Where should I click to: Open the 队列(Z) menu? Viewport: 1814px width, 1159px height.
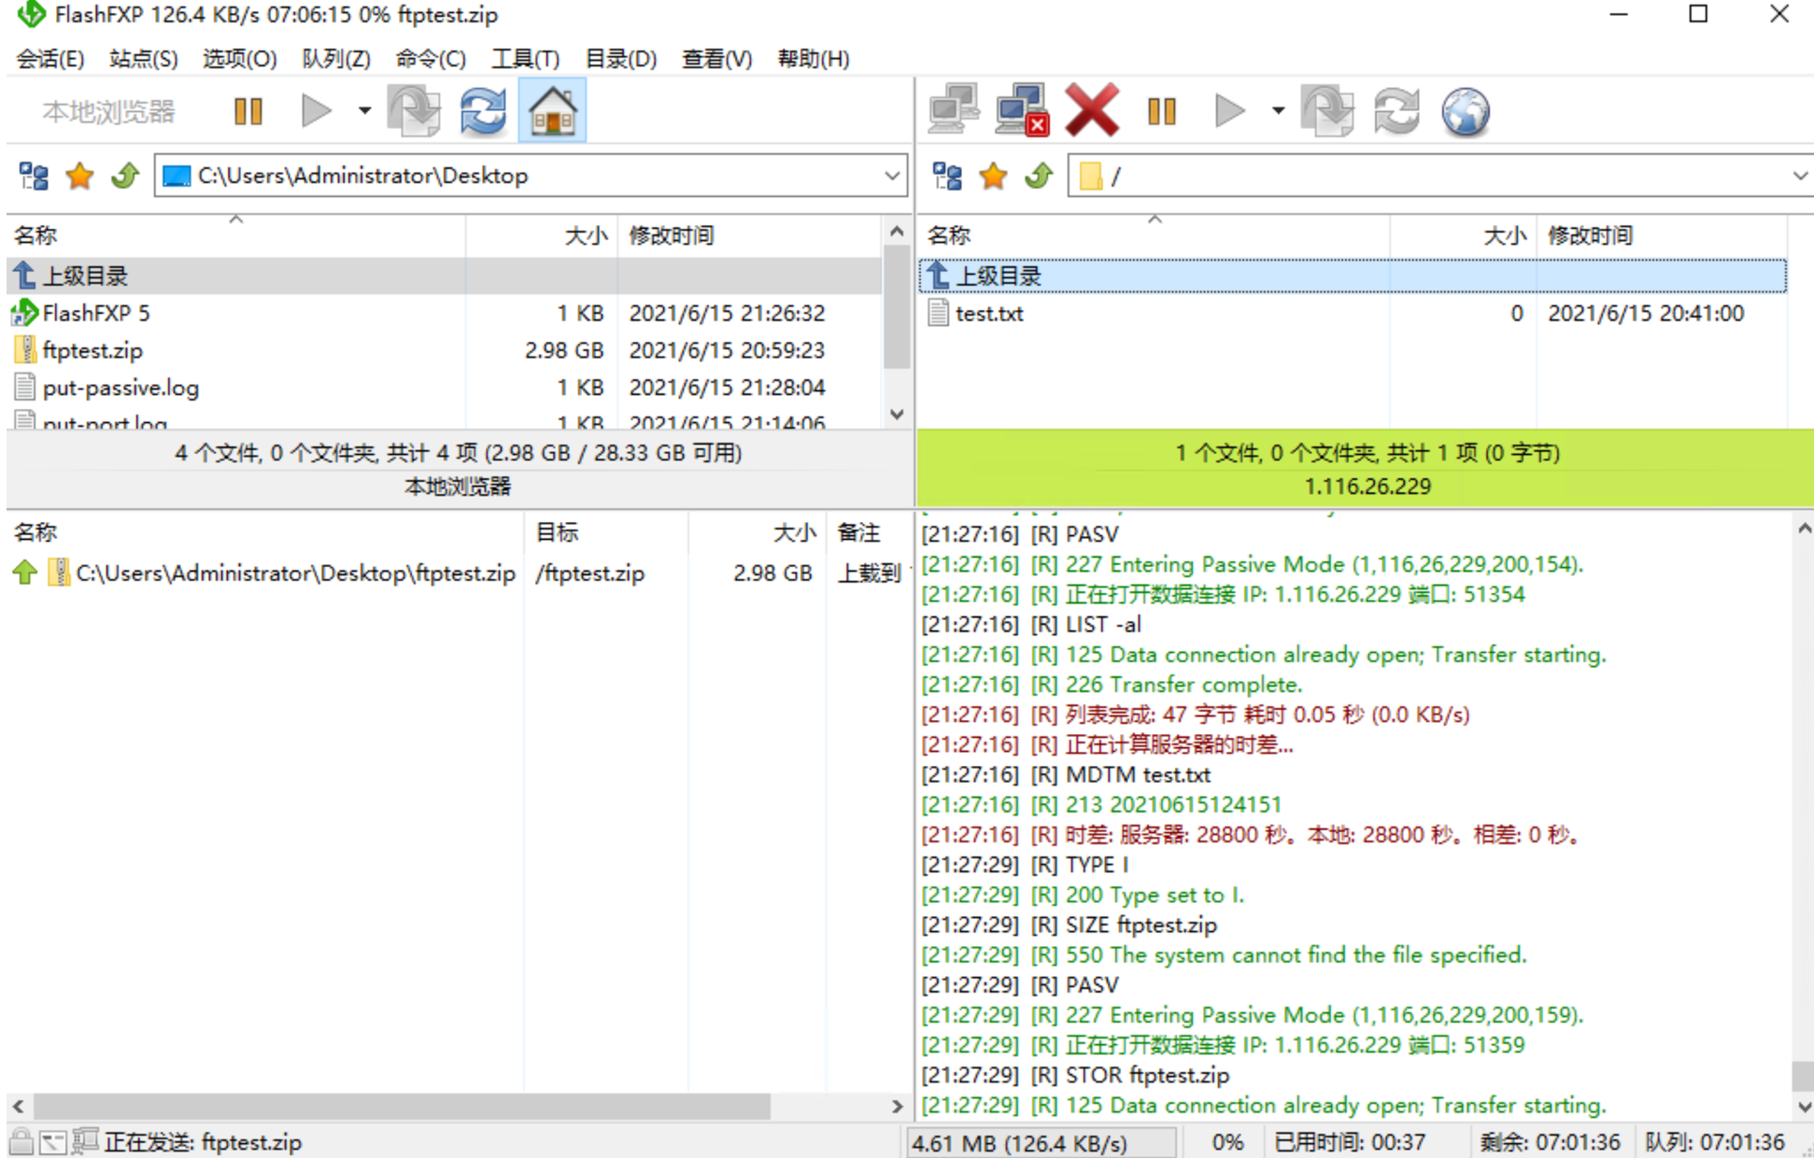coord(336,59)
